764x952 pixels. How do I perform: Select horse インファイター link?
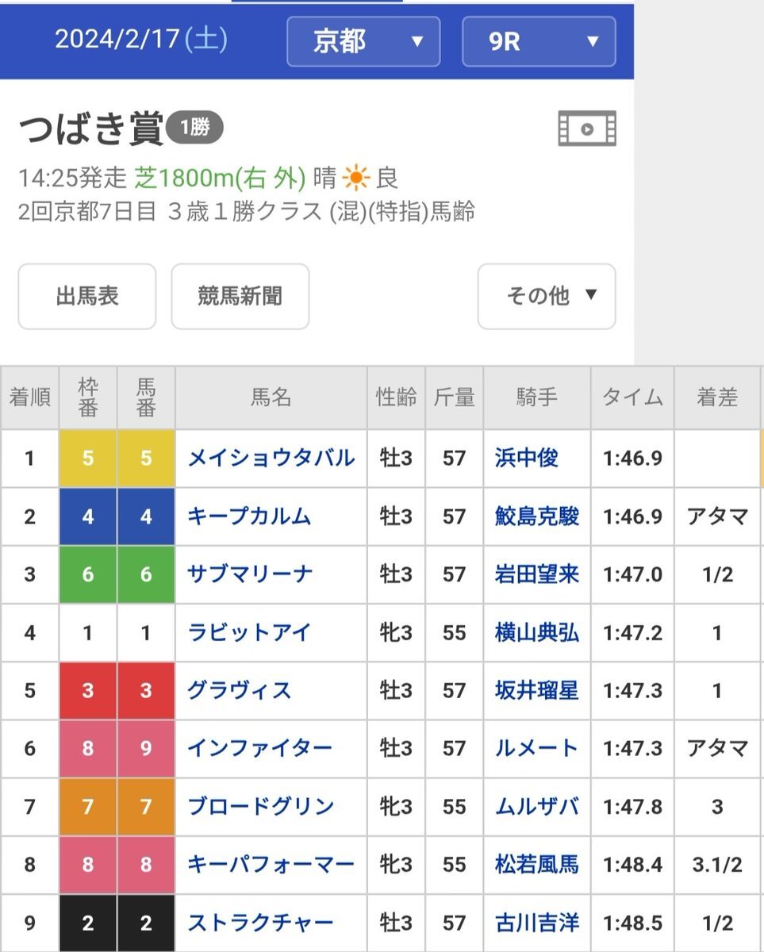(x=259, y=748)
